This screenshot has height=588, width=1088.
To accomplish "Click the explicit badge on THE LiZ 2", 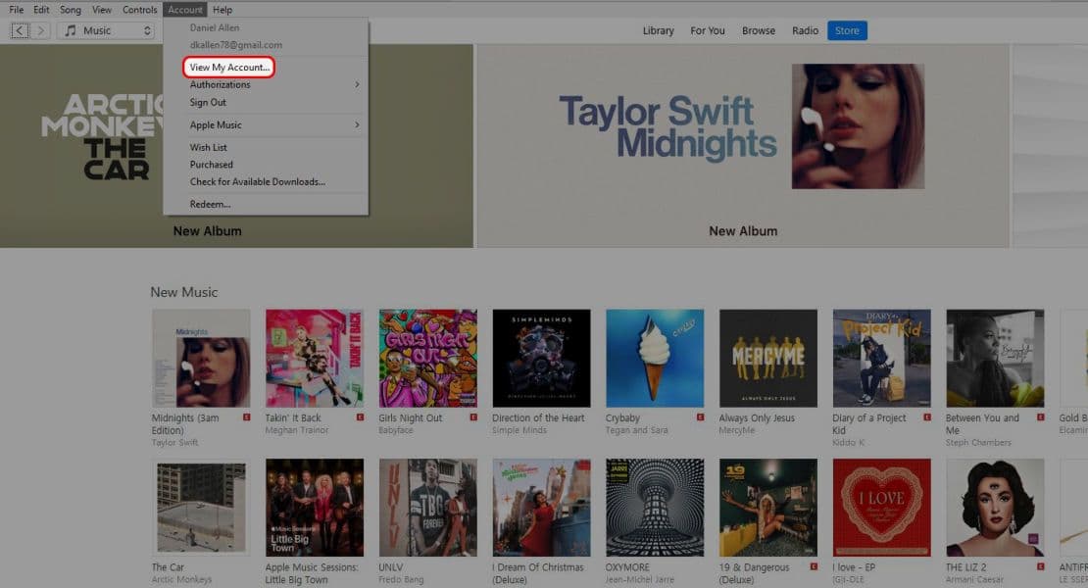I will tap(1040, 568).
